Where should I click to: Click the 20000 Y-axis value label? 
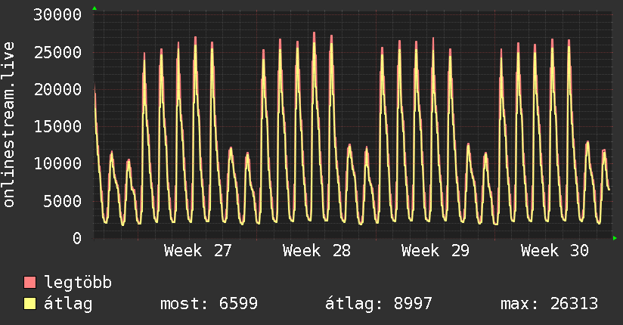pyautogui.click(x=57, y=89)
